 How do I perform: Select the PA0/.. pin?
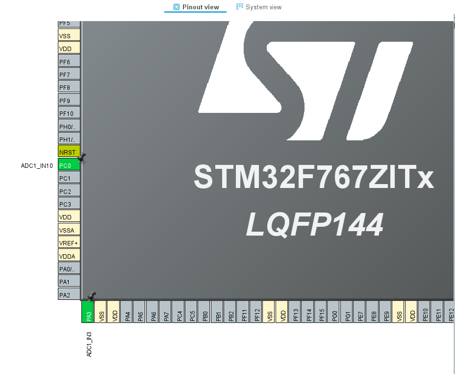pos(69,268)
